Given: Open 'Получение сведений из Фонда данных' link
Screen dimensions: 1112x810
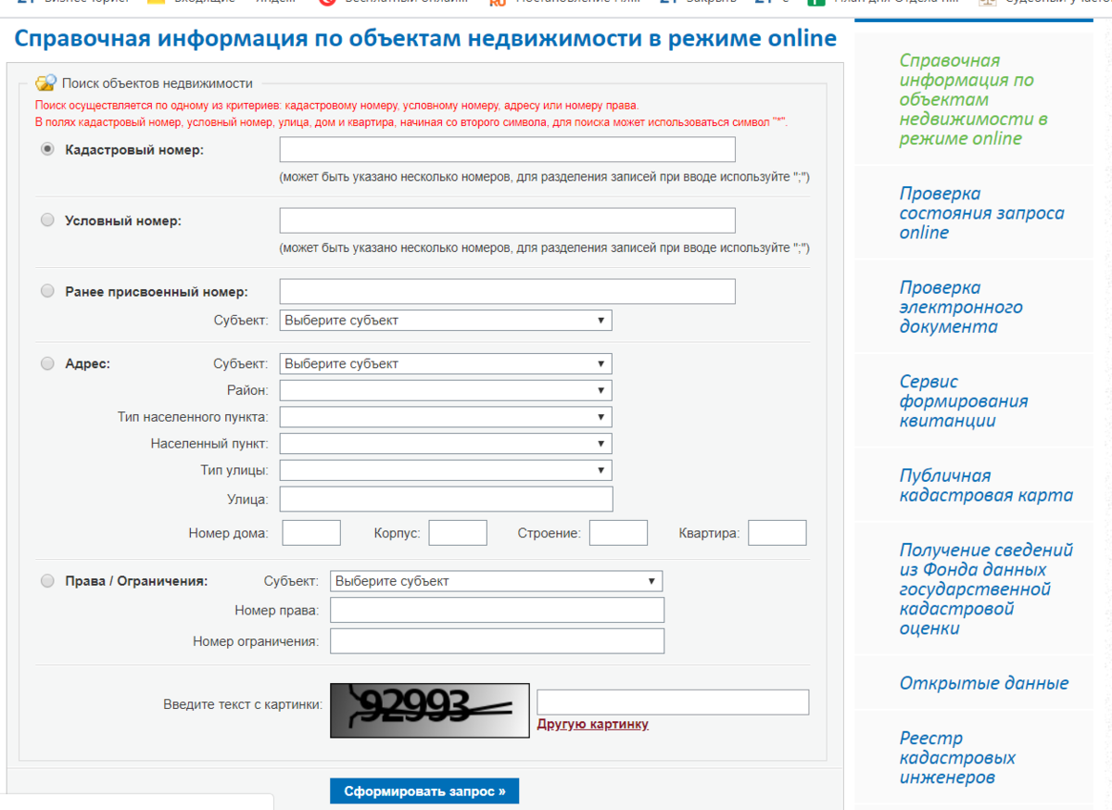Looking at the screenshot, I should click(986, 589).
